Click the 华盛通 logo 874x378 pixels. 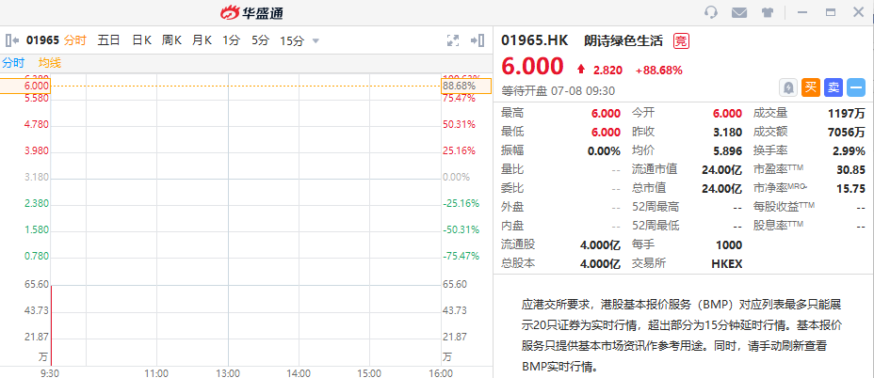coord(254,12)
